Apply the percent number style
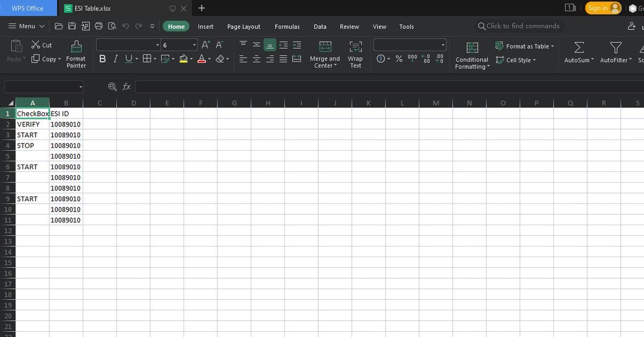Image resolution: width=644 pixels, height=337 pixels. 399,59
